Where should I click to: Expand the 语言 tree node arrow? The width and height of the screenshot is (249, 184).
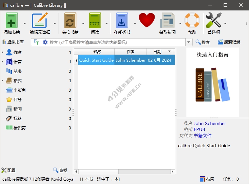click(x=2, y=62)
